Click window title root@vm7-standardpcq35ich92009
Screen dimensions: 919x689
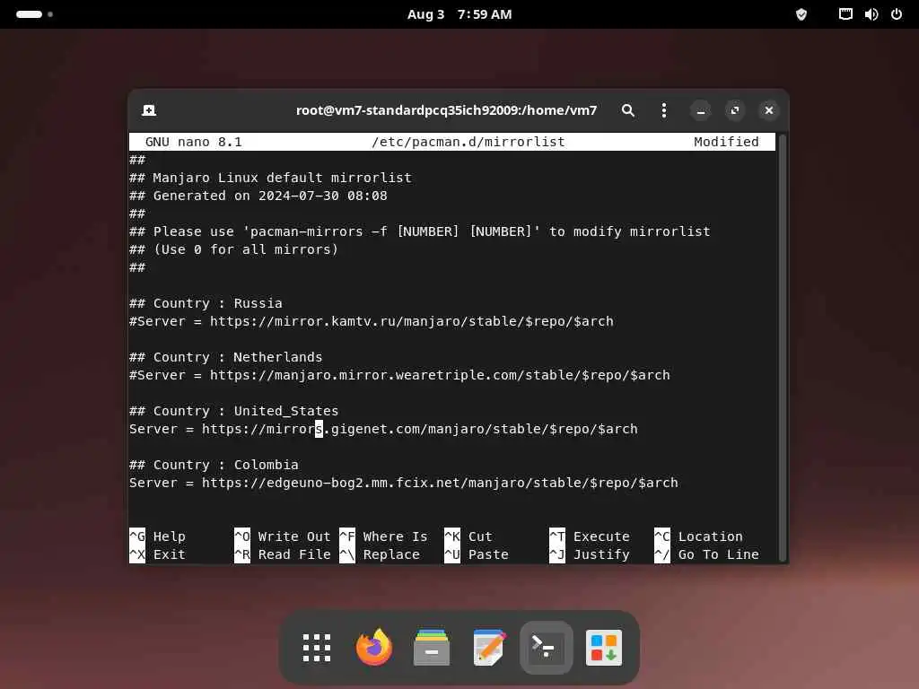tap(446, 110)
